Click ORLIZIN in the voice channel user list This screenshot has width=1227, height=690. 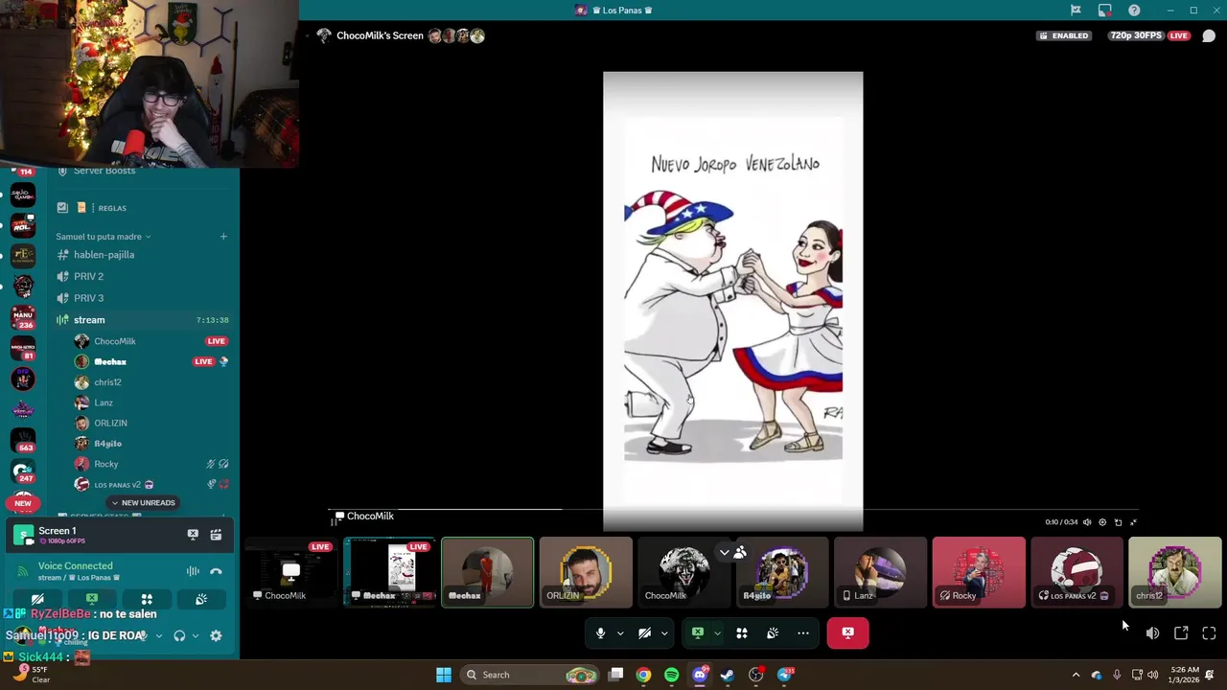[110, 423]
